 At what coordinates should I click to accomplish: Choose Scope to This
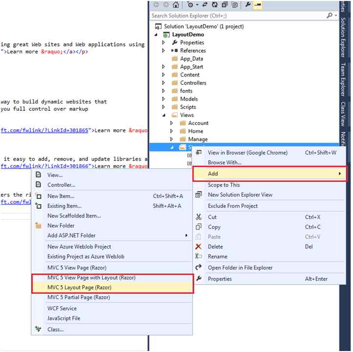(224, 185)
